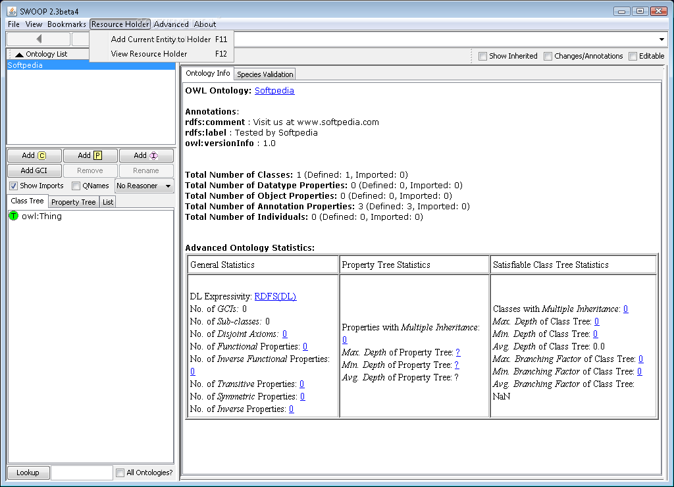Click the lookup text input field
The image size is (674, 487).
click(x=82, y=473)
